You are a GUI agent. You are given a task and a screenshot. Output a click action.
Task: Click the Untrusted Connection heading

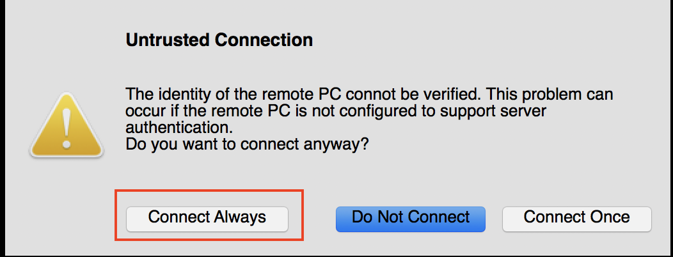pos(219,40)
